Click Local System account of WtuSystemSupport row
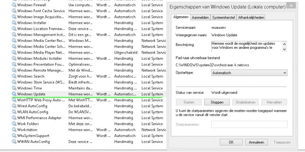This screenshot has width=305, height=152. [152, 136]
